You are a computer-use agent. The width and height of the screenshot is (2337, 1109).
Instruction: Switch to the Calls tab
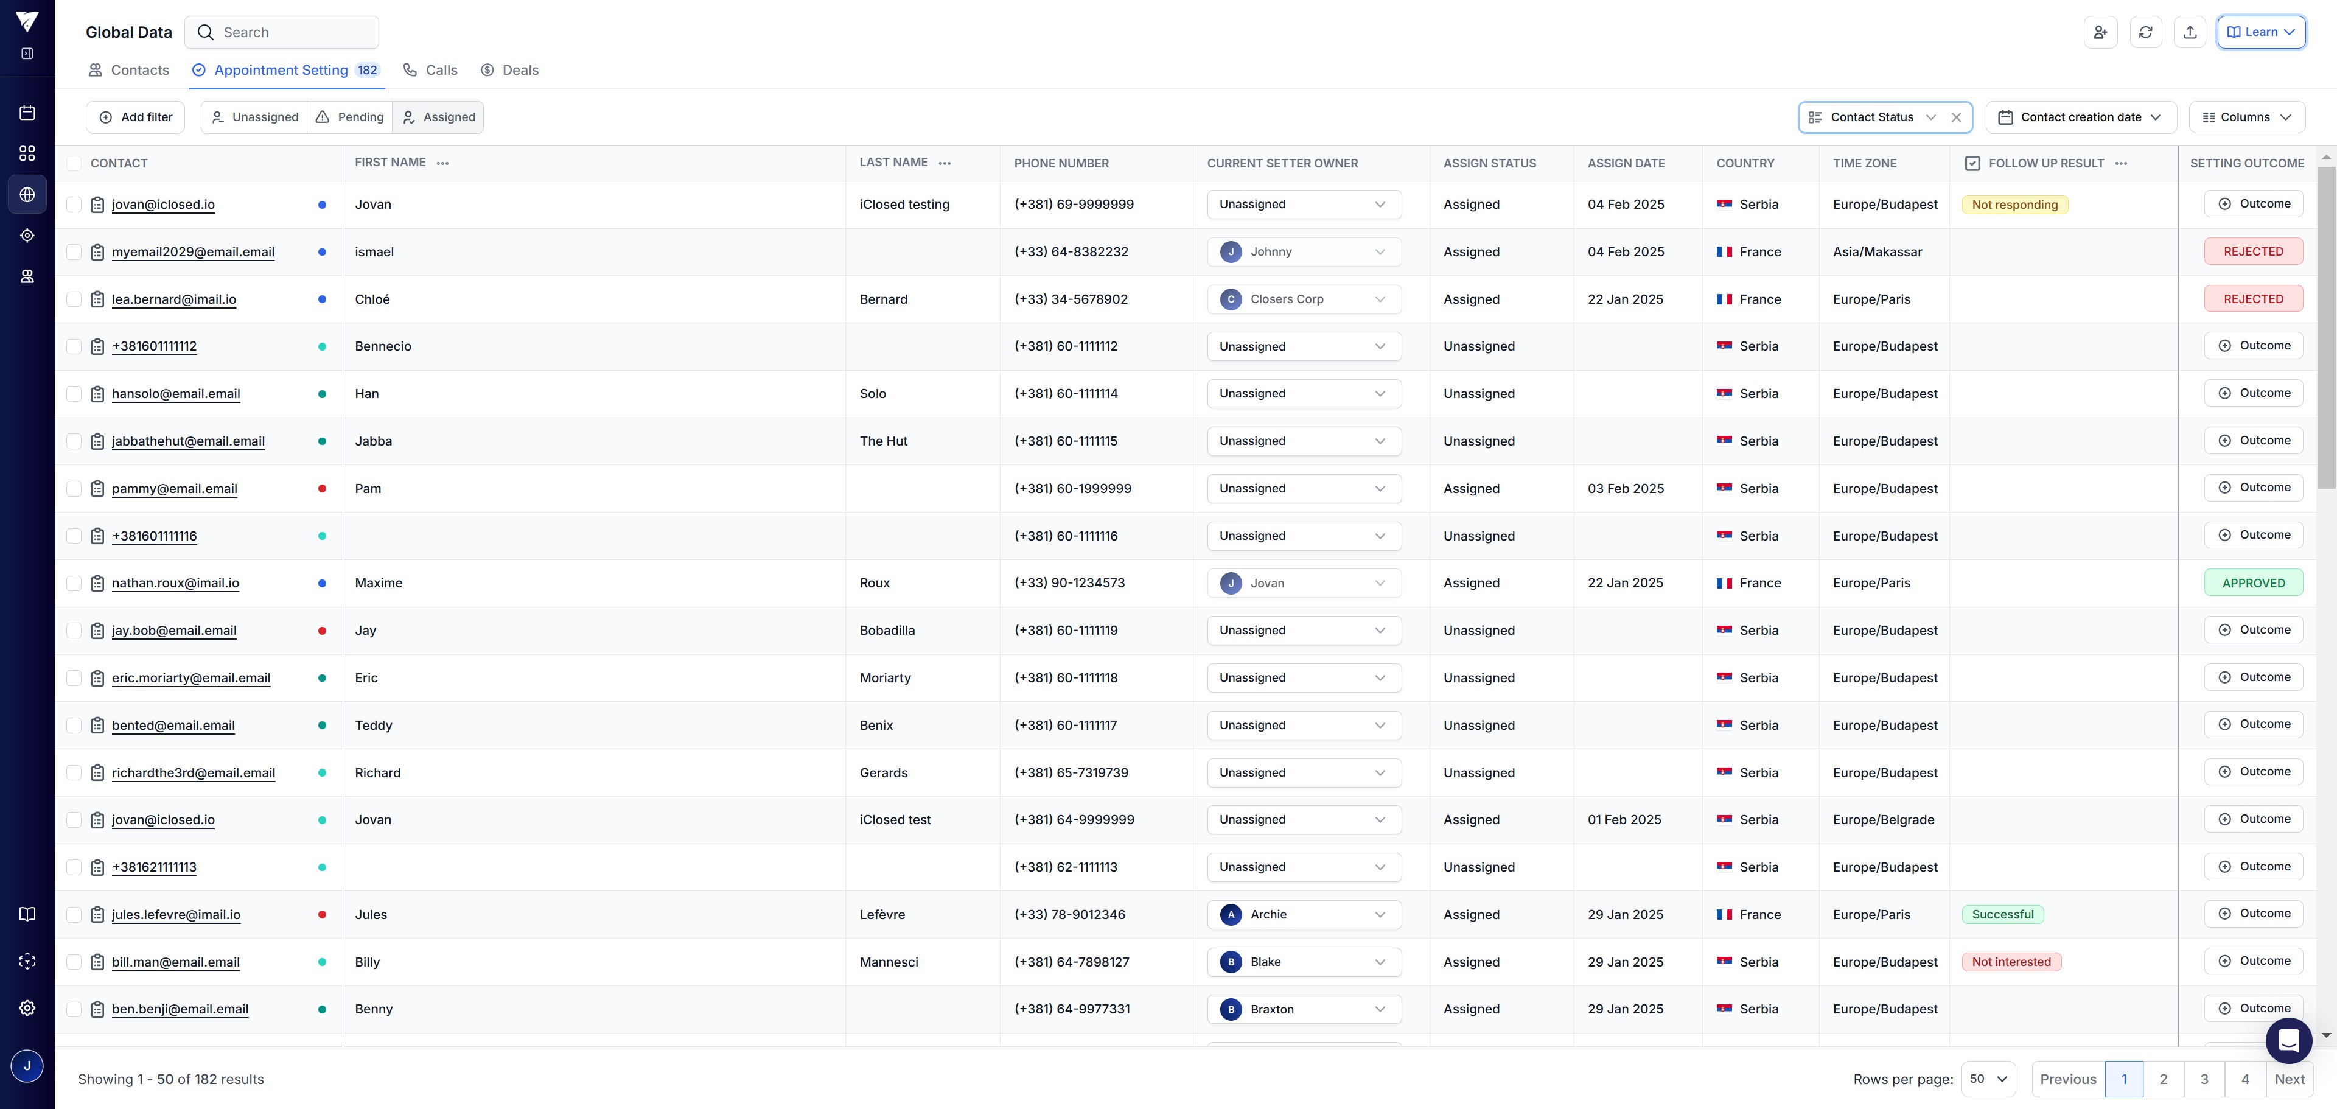[431, 70]
